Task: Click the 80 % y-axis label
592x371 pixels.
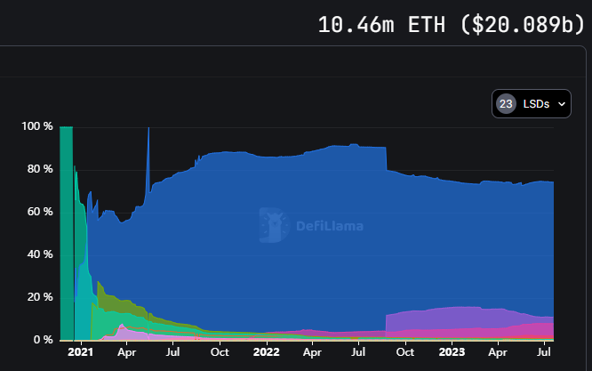Action: click(x=39, y=169)
